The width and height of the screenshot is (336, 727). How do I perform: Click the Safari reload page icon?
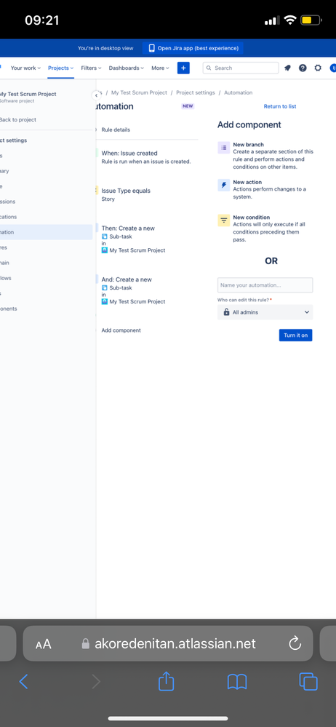point(295,643)
